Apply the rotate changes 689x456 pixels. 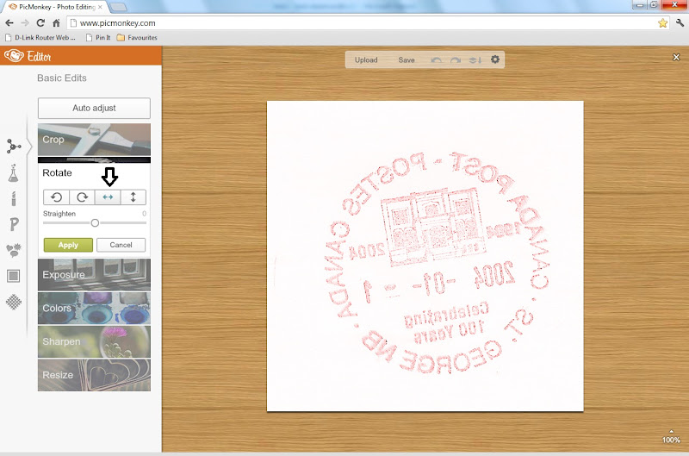pyautogui.click(x=68, y=245)
